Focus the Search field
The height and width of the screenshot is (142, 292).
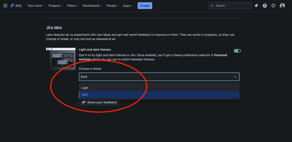[230, 6]
